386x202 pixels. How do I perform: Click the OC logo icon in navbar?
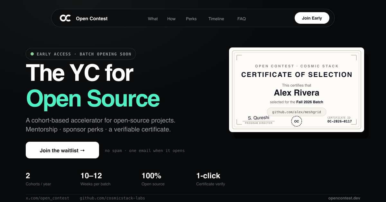[65, 18]
